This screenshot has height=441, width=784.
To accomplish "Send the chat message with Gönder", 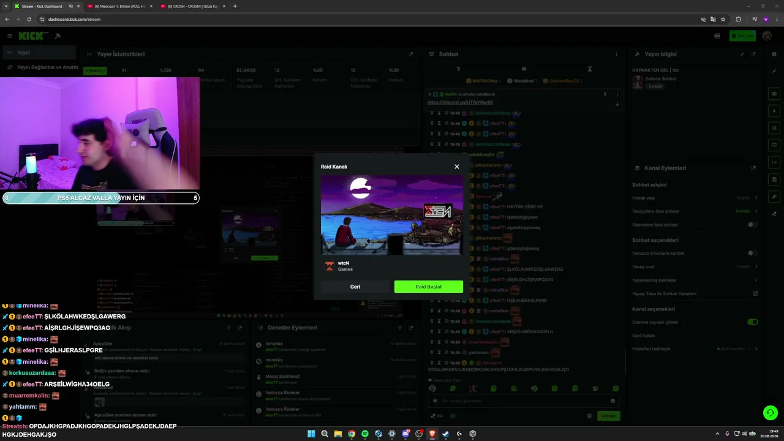I will click(x=608, y=416).
